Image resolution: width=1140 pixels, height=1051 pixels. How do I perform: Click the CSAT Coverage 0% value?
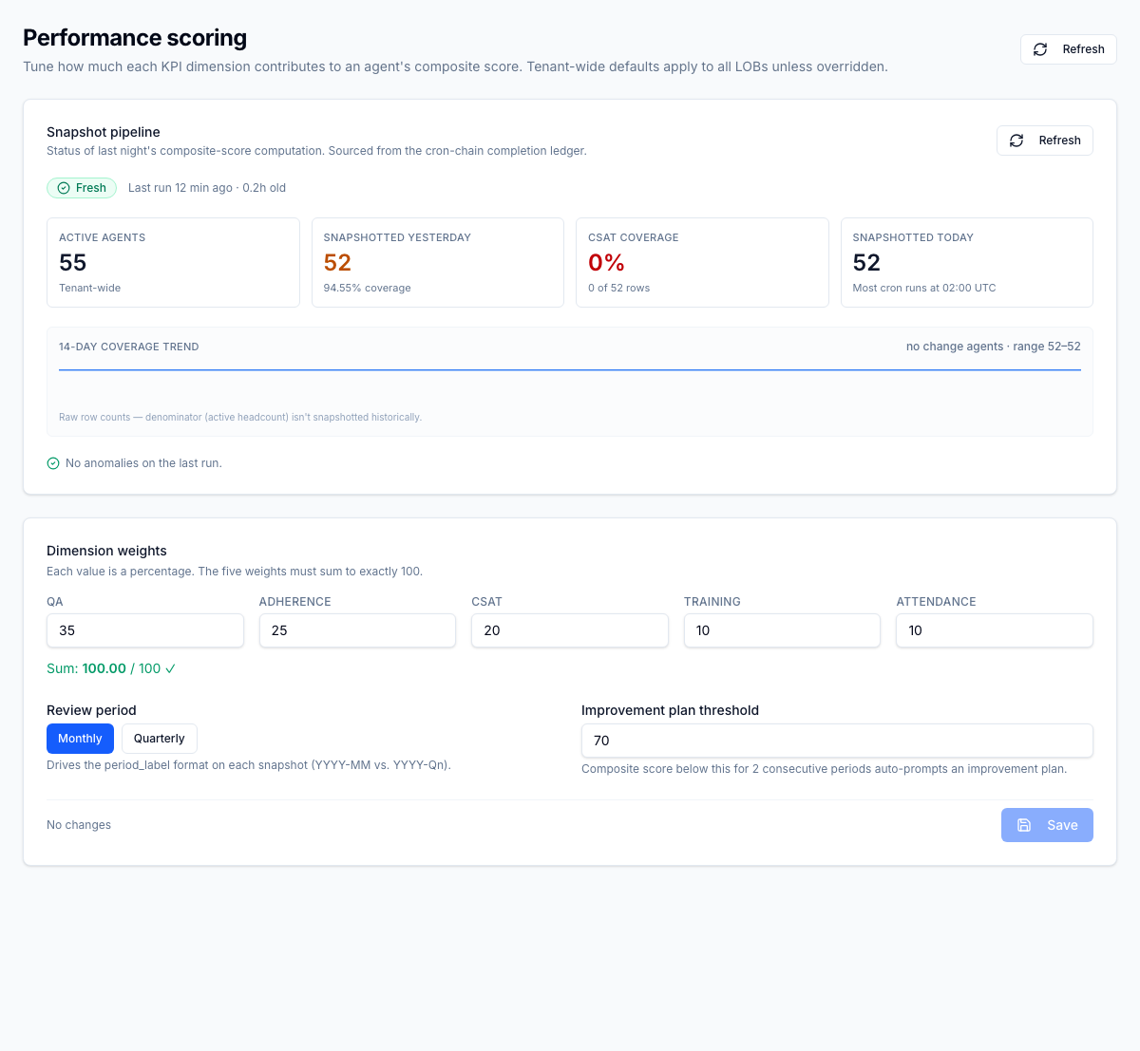pyautogui.click(x=606, y=262)
